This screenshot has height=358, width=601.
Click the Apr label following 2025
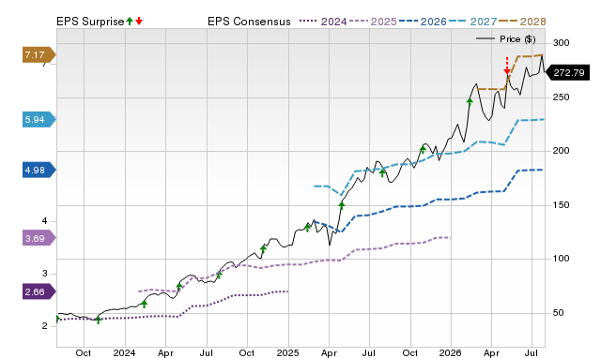[329, 352]
